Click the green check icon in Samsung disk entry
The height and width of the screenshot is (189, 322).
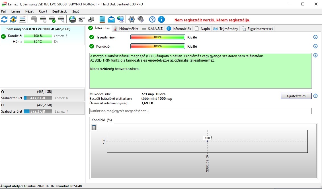pos(3,36)
